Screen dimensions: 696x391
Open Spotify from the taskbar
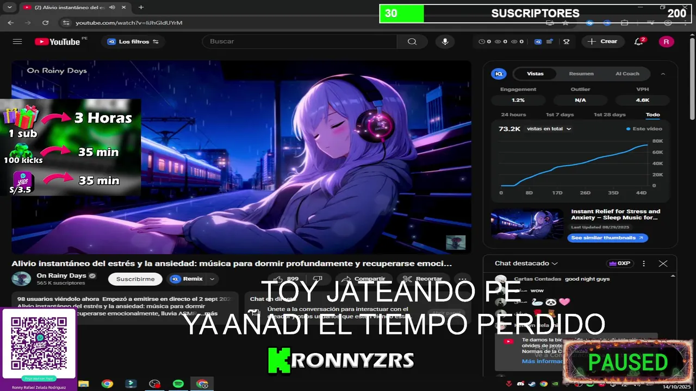[x=178, y=384]
